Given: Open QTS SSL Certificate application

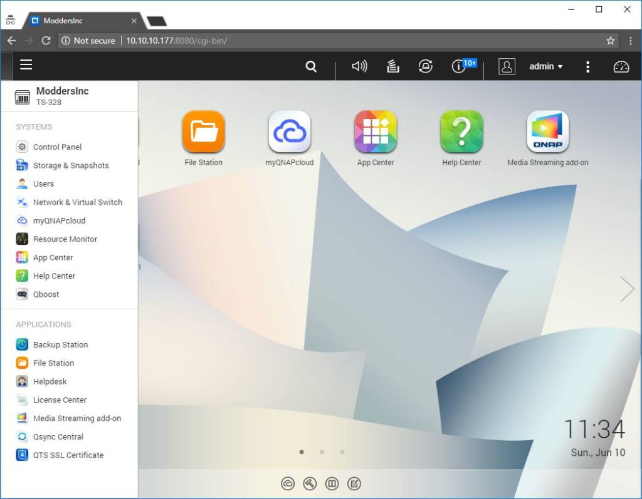Looking at the screenshot, I should tap(60, 455).
